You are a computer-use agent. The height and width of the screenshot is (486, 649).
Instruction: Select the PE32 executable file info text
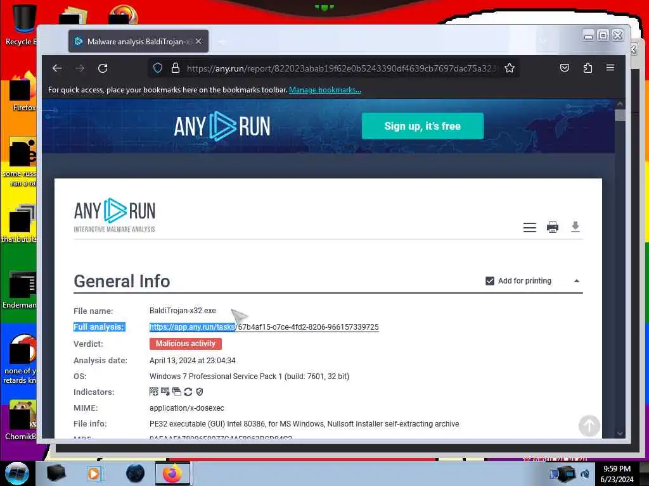[x=304, y=423]
